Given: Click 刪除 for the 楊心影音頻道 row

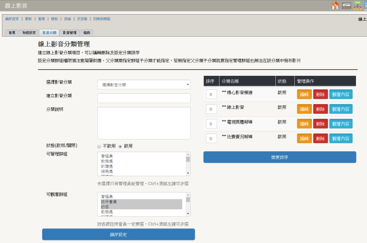Looking at the screenshot, I should click(321, 94).
